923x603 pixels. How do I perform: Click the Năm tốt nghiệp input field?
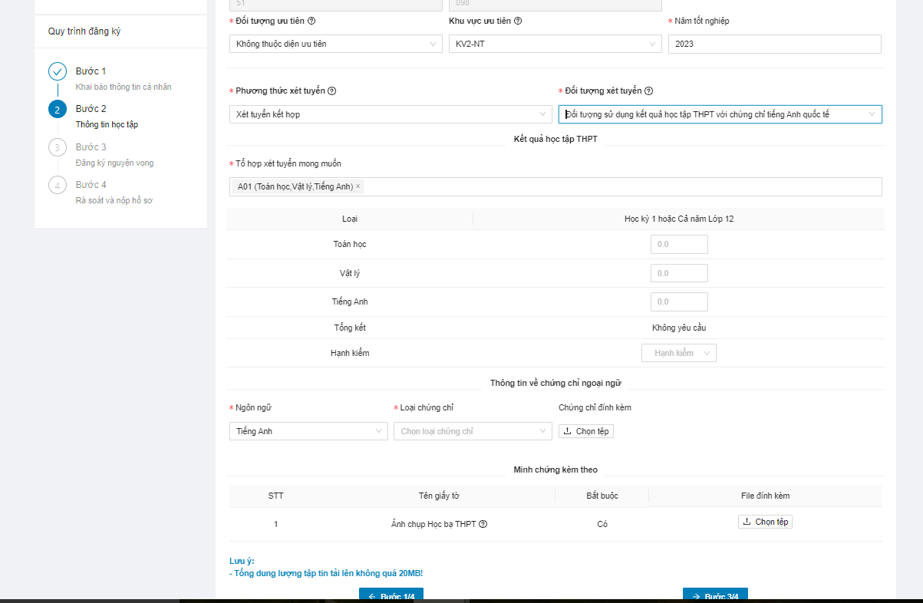point(773,44)
